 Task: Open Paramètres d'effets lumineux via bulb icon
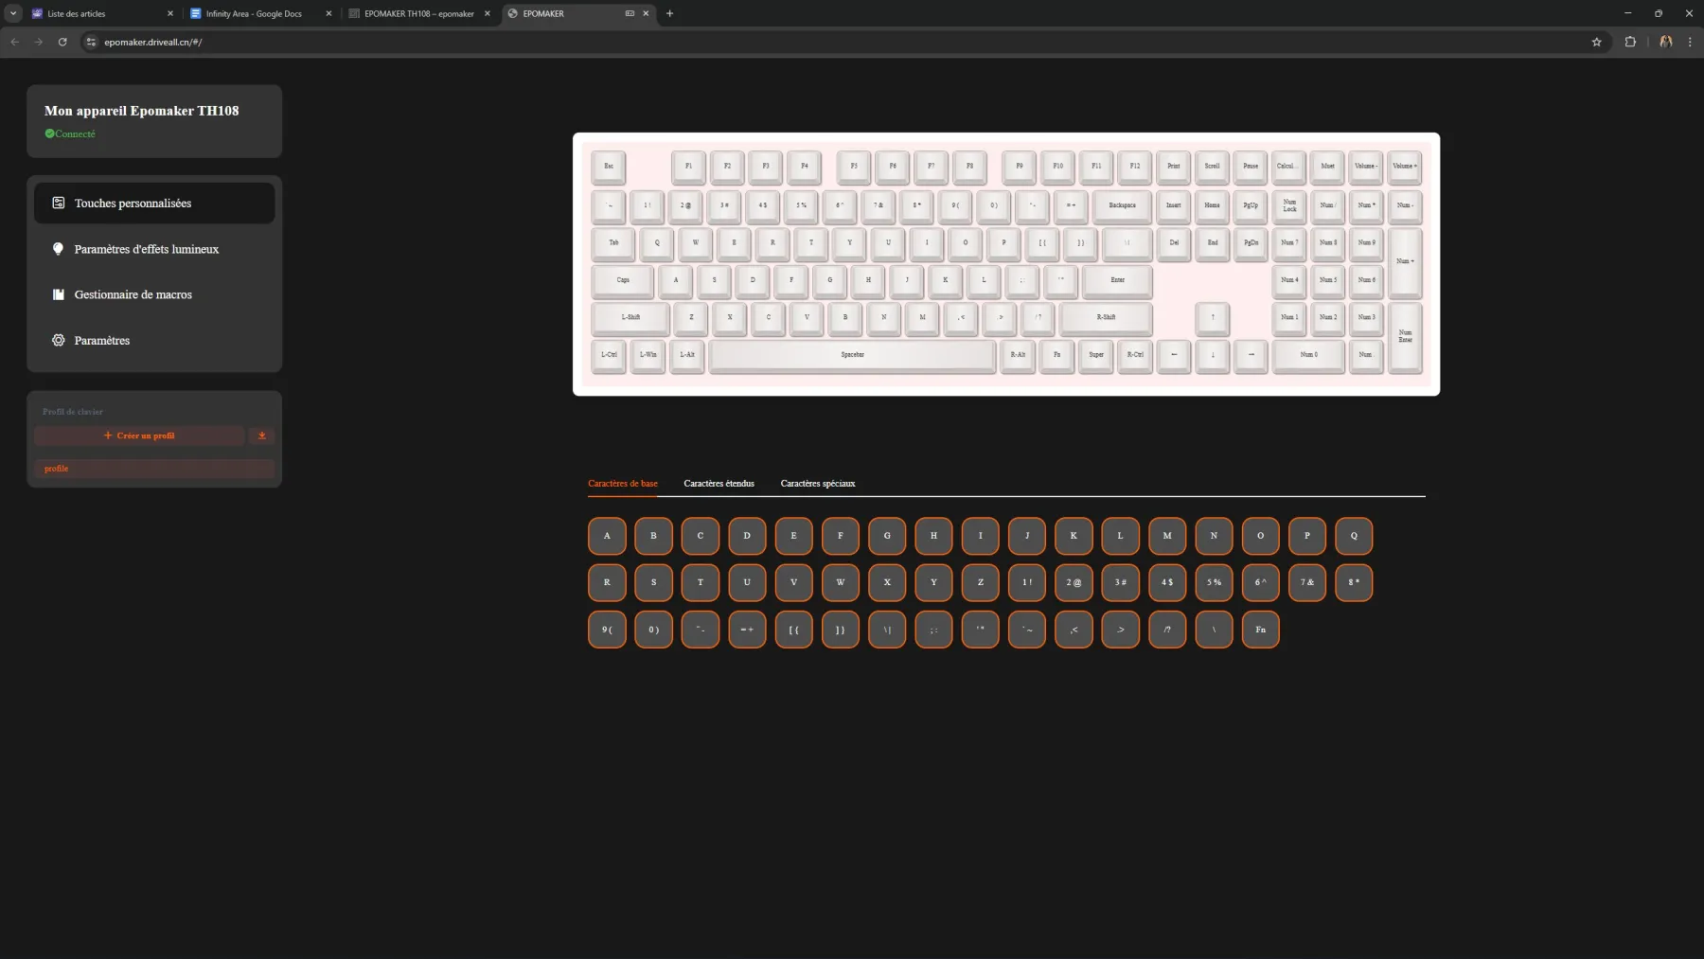[x=59, y=249]
